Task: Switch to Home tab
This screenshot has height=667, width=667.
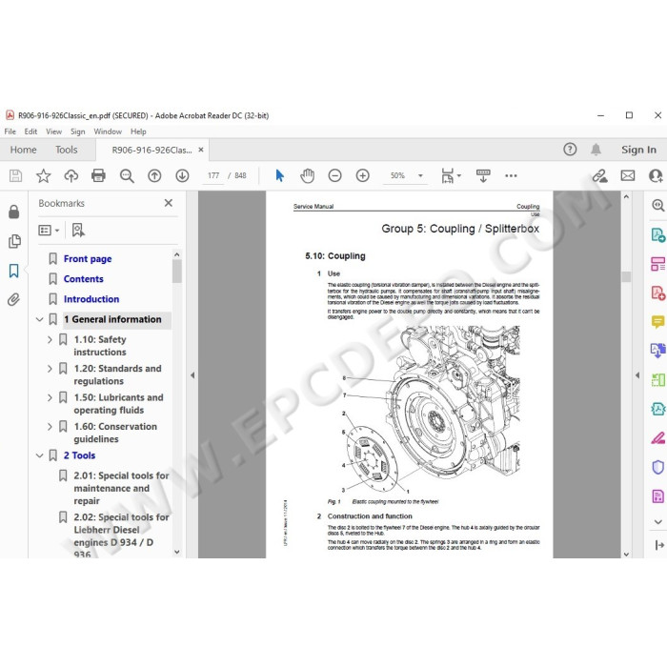Action: pos(24,150)
